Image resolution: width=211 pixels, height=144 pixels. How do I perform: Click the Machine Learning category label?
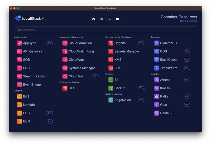pos(114,94)
